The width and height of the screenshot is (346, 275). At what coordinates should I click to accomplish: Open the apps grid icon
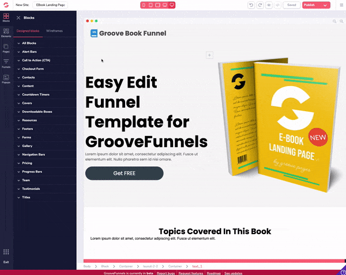6,252
